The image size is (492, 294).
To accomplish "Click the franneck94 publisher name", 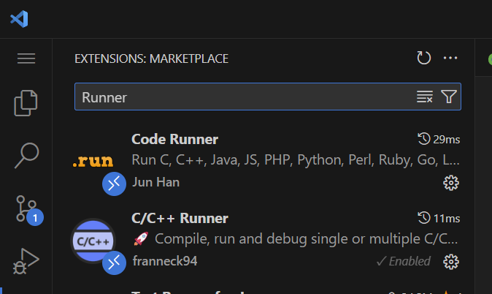I will click(165, 261).
